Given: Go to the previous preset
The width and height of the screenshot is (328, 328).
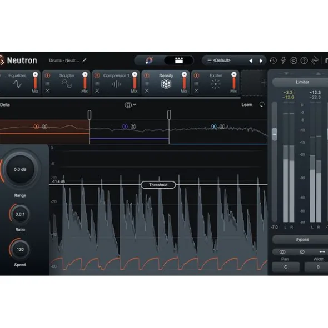Looking at the screenshot, I should tap(251, 61).
